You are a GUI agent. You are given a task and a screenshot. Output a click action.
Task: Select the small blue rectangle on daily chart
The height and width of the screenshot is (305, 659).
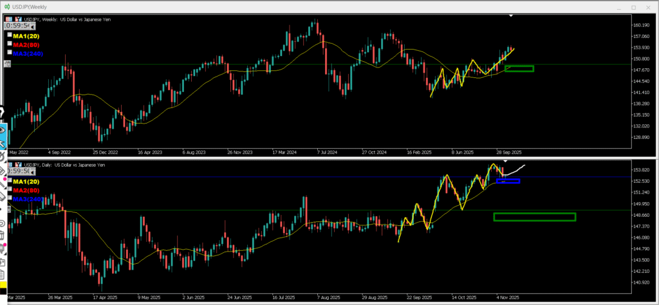click(508, 181)
